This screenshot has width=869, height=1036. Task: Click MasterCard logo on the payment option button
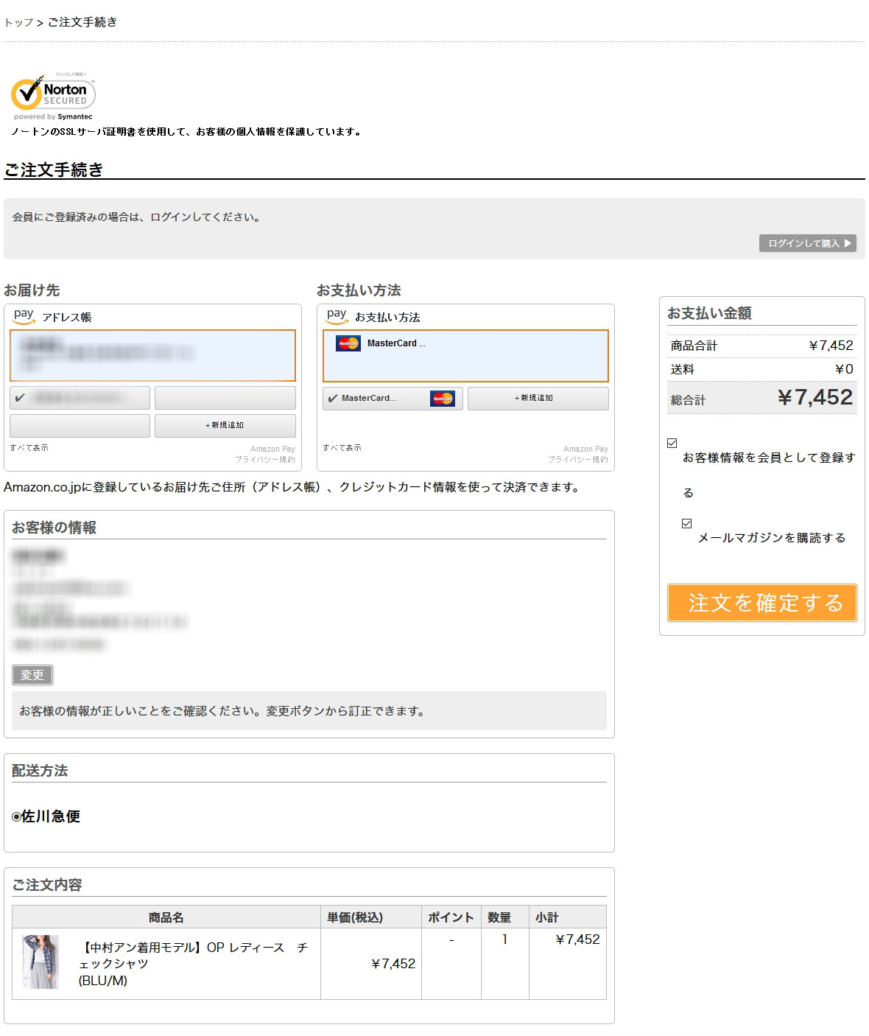point(443,399)
